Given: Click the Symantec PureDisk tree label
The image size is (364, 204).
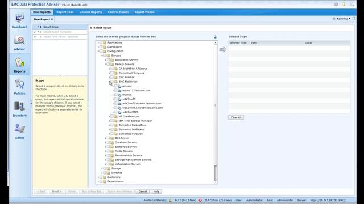Looking at the screenshot, I should point(131,134).
